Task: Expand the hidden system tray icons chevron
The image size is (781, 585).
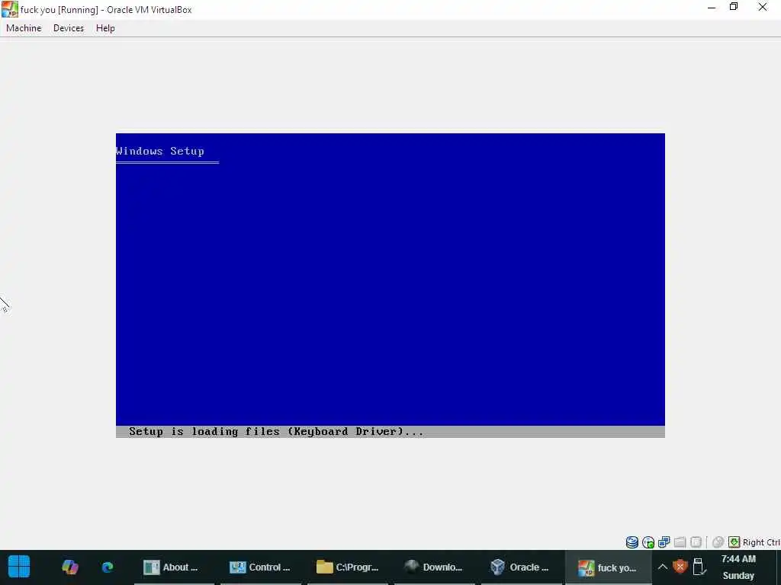Action: 663,567
